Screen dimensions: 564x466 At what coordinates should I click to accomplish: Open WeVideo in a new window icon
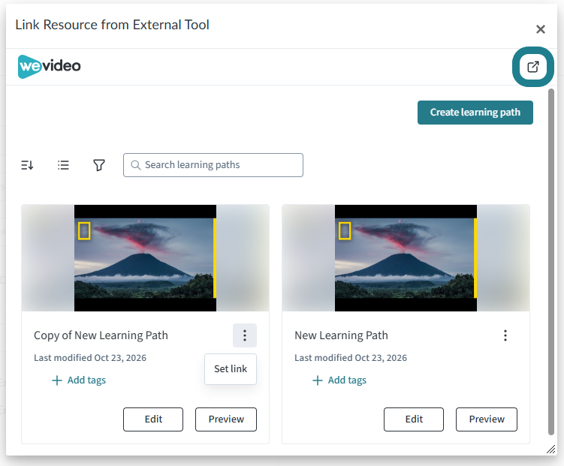point(532,67)
